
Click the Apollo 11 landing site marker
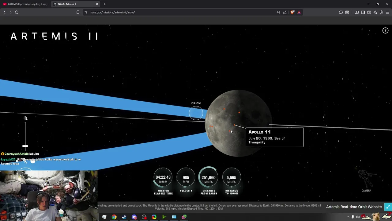tap(235, 125)
